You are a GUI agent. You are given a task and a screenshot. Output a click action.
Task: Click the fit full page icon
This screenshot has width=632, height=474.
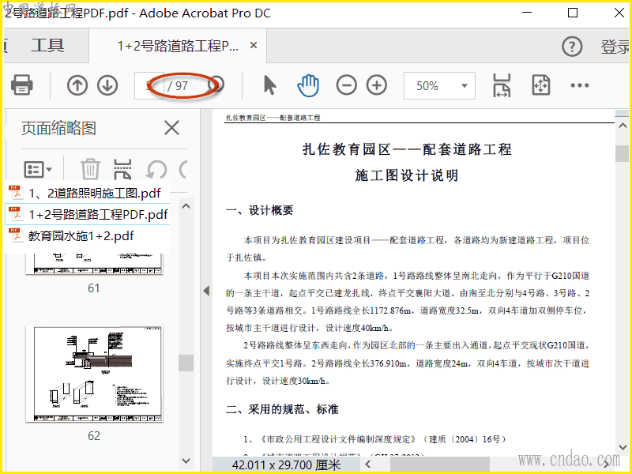(x=540, y=85)
